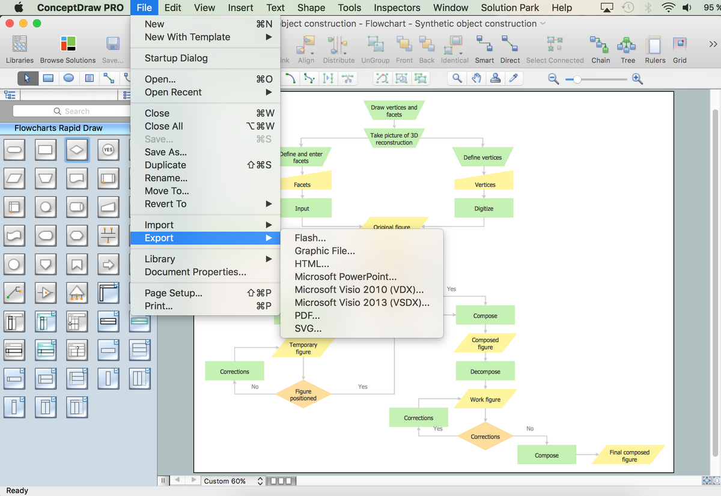
Task: Select the decision diamond shape in library
Action: point(77,150)
